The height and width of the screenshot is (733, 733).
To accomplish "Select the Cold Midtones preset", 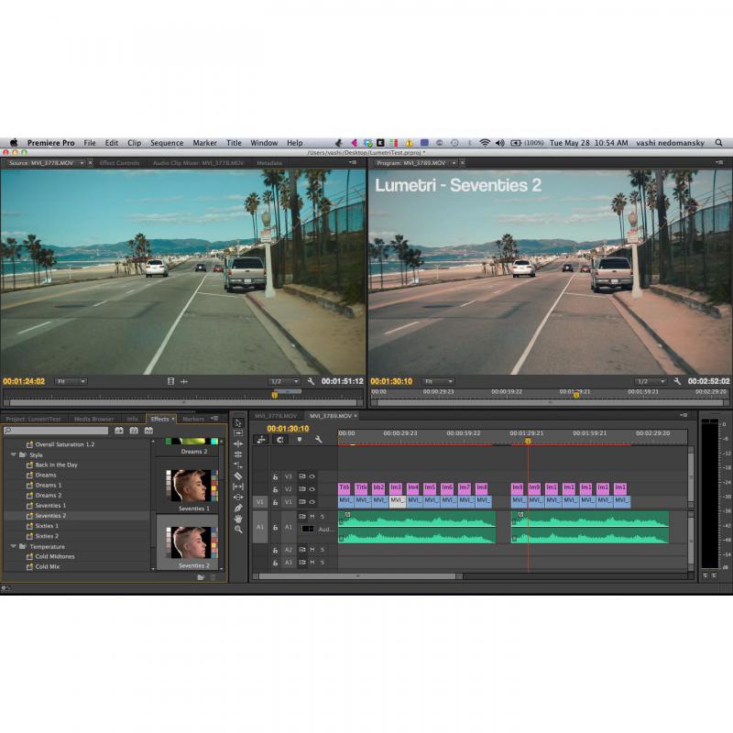I will pos(55,556).
